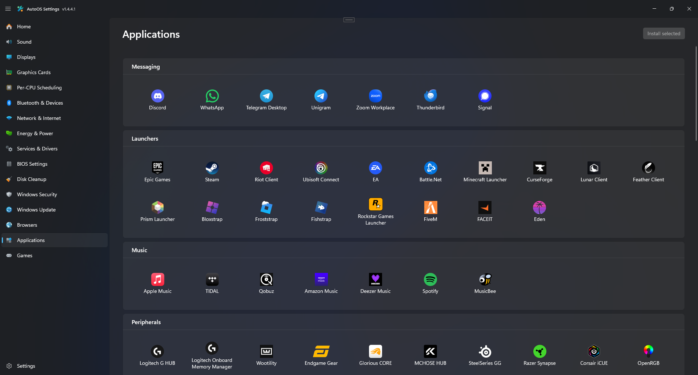This screenshot has height=375, width=698.
Task: Open the Games section
Action: [x=55, y=255]
